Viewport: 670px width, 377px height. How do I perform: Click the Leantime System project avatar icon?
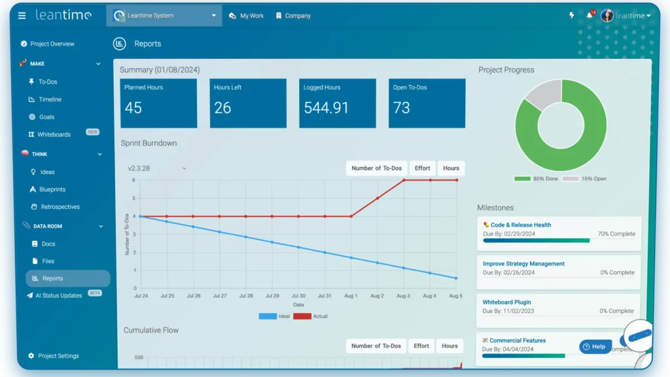click(x=119, y=16)
